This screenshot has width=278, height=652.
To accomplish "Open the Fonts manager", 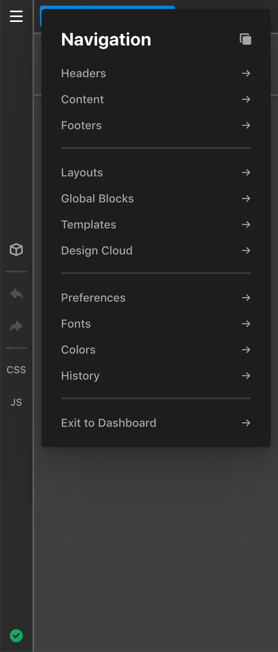I will [x=76, y=324].
